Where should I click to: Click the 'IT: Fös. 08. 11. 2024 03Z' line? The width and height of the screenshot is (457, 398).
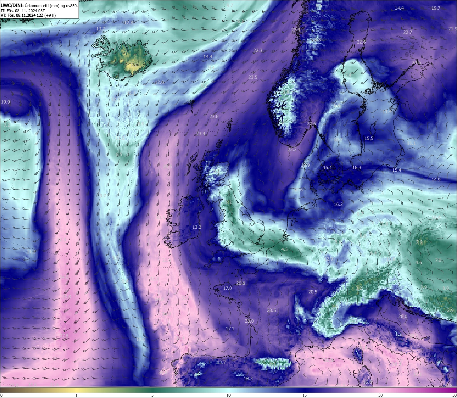tap(23, 10)
